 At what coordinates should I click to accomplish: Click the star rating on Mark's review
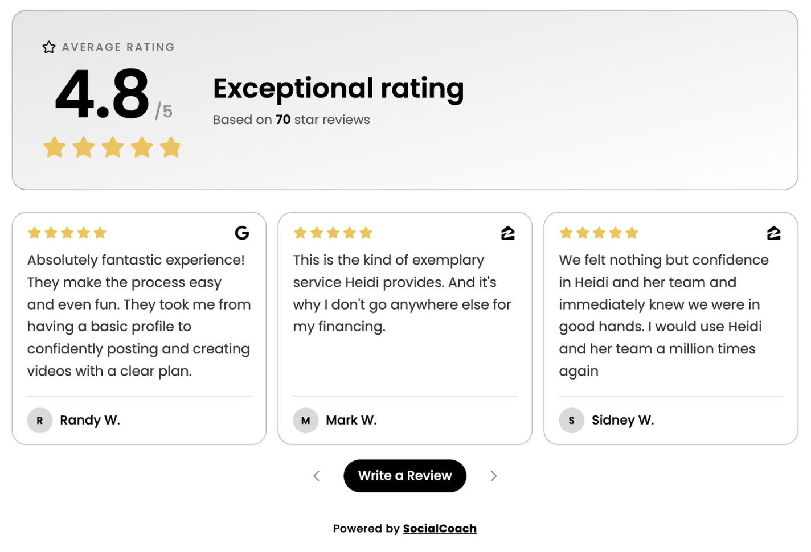[333, 233]
